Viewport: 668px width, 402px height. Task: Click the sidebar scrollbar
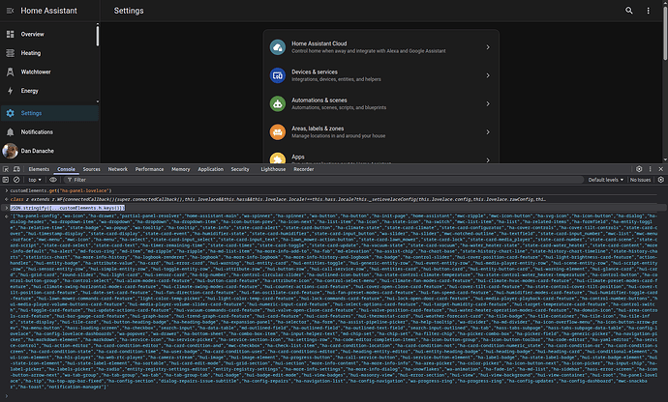(98, 36)
